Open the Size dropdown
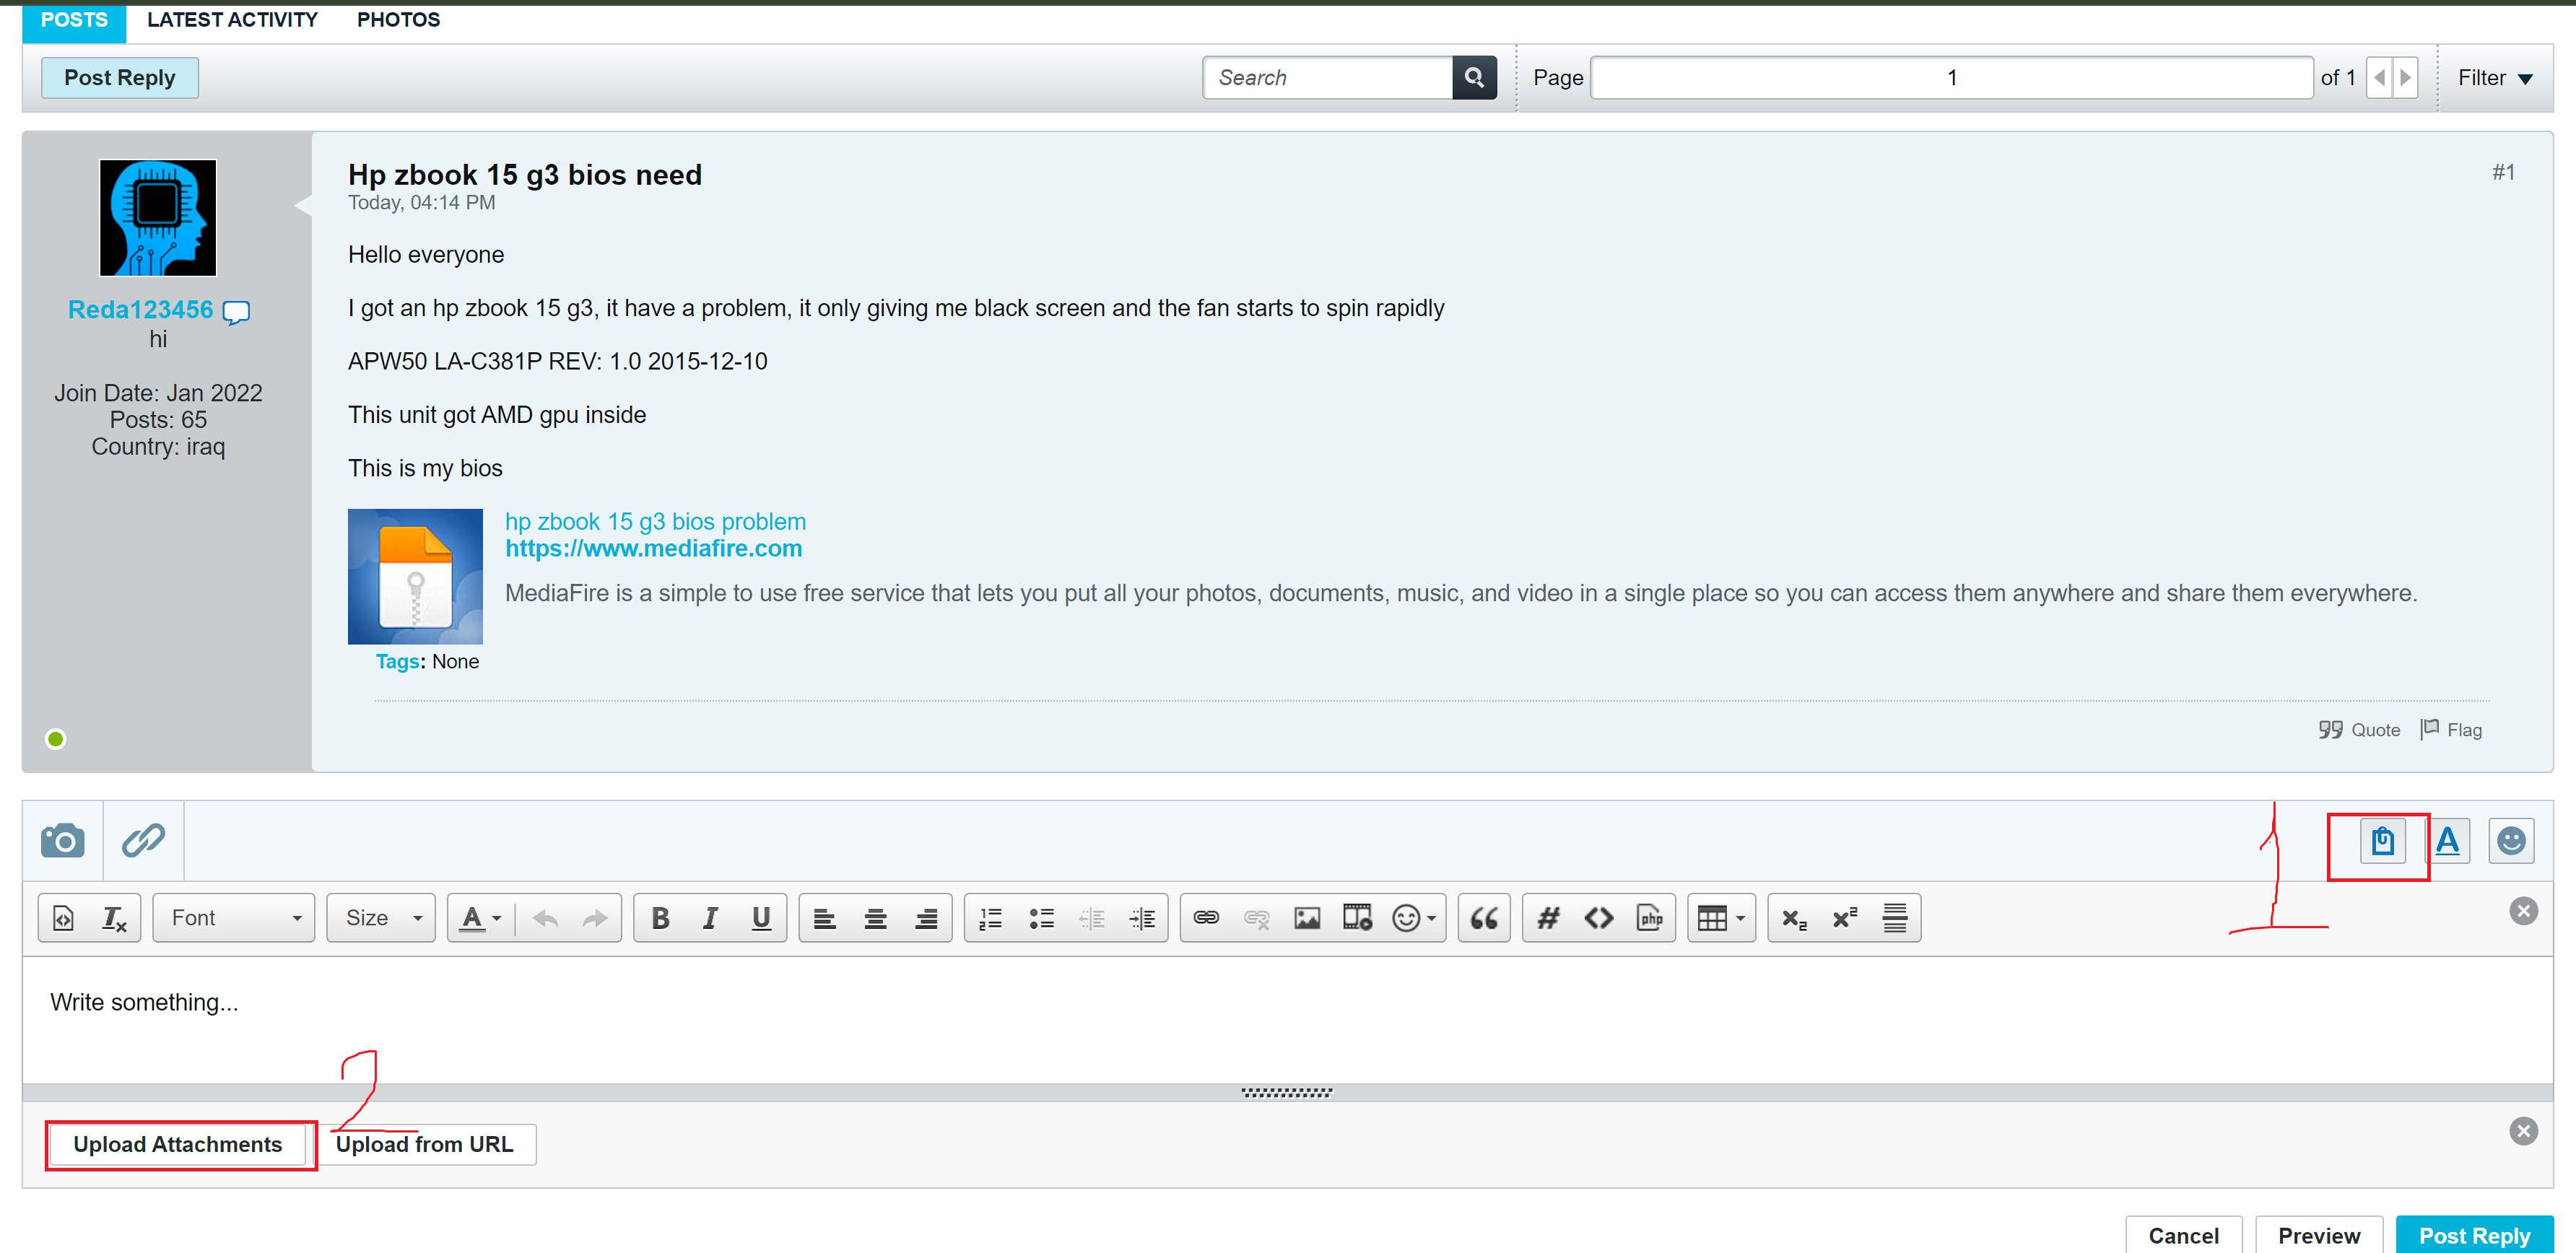The image size is (2576, 1253). tap(381, 918)
